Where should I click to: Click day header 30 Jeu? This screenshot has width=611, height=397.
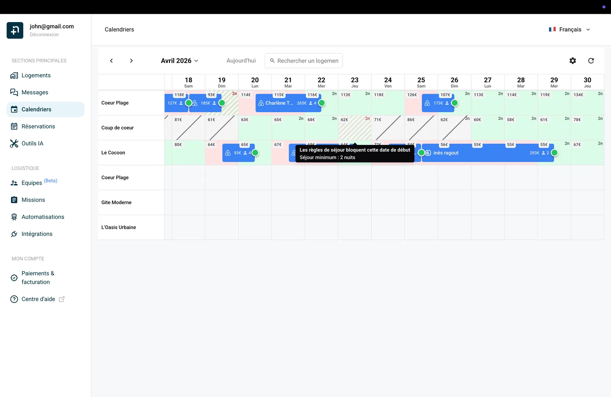[x=587, y=82]
